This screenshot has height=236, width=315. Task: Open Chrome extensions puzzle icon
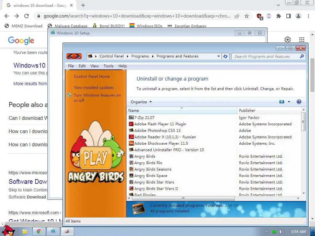click(279, 16)
